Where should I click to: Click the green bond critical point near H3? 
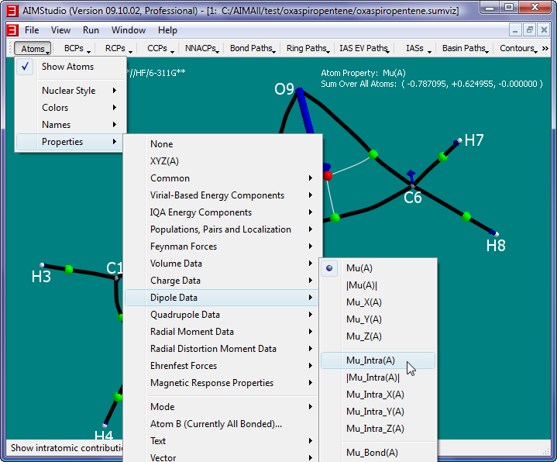[69, 269]
